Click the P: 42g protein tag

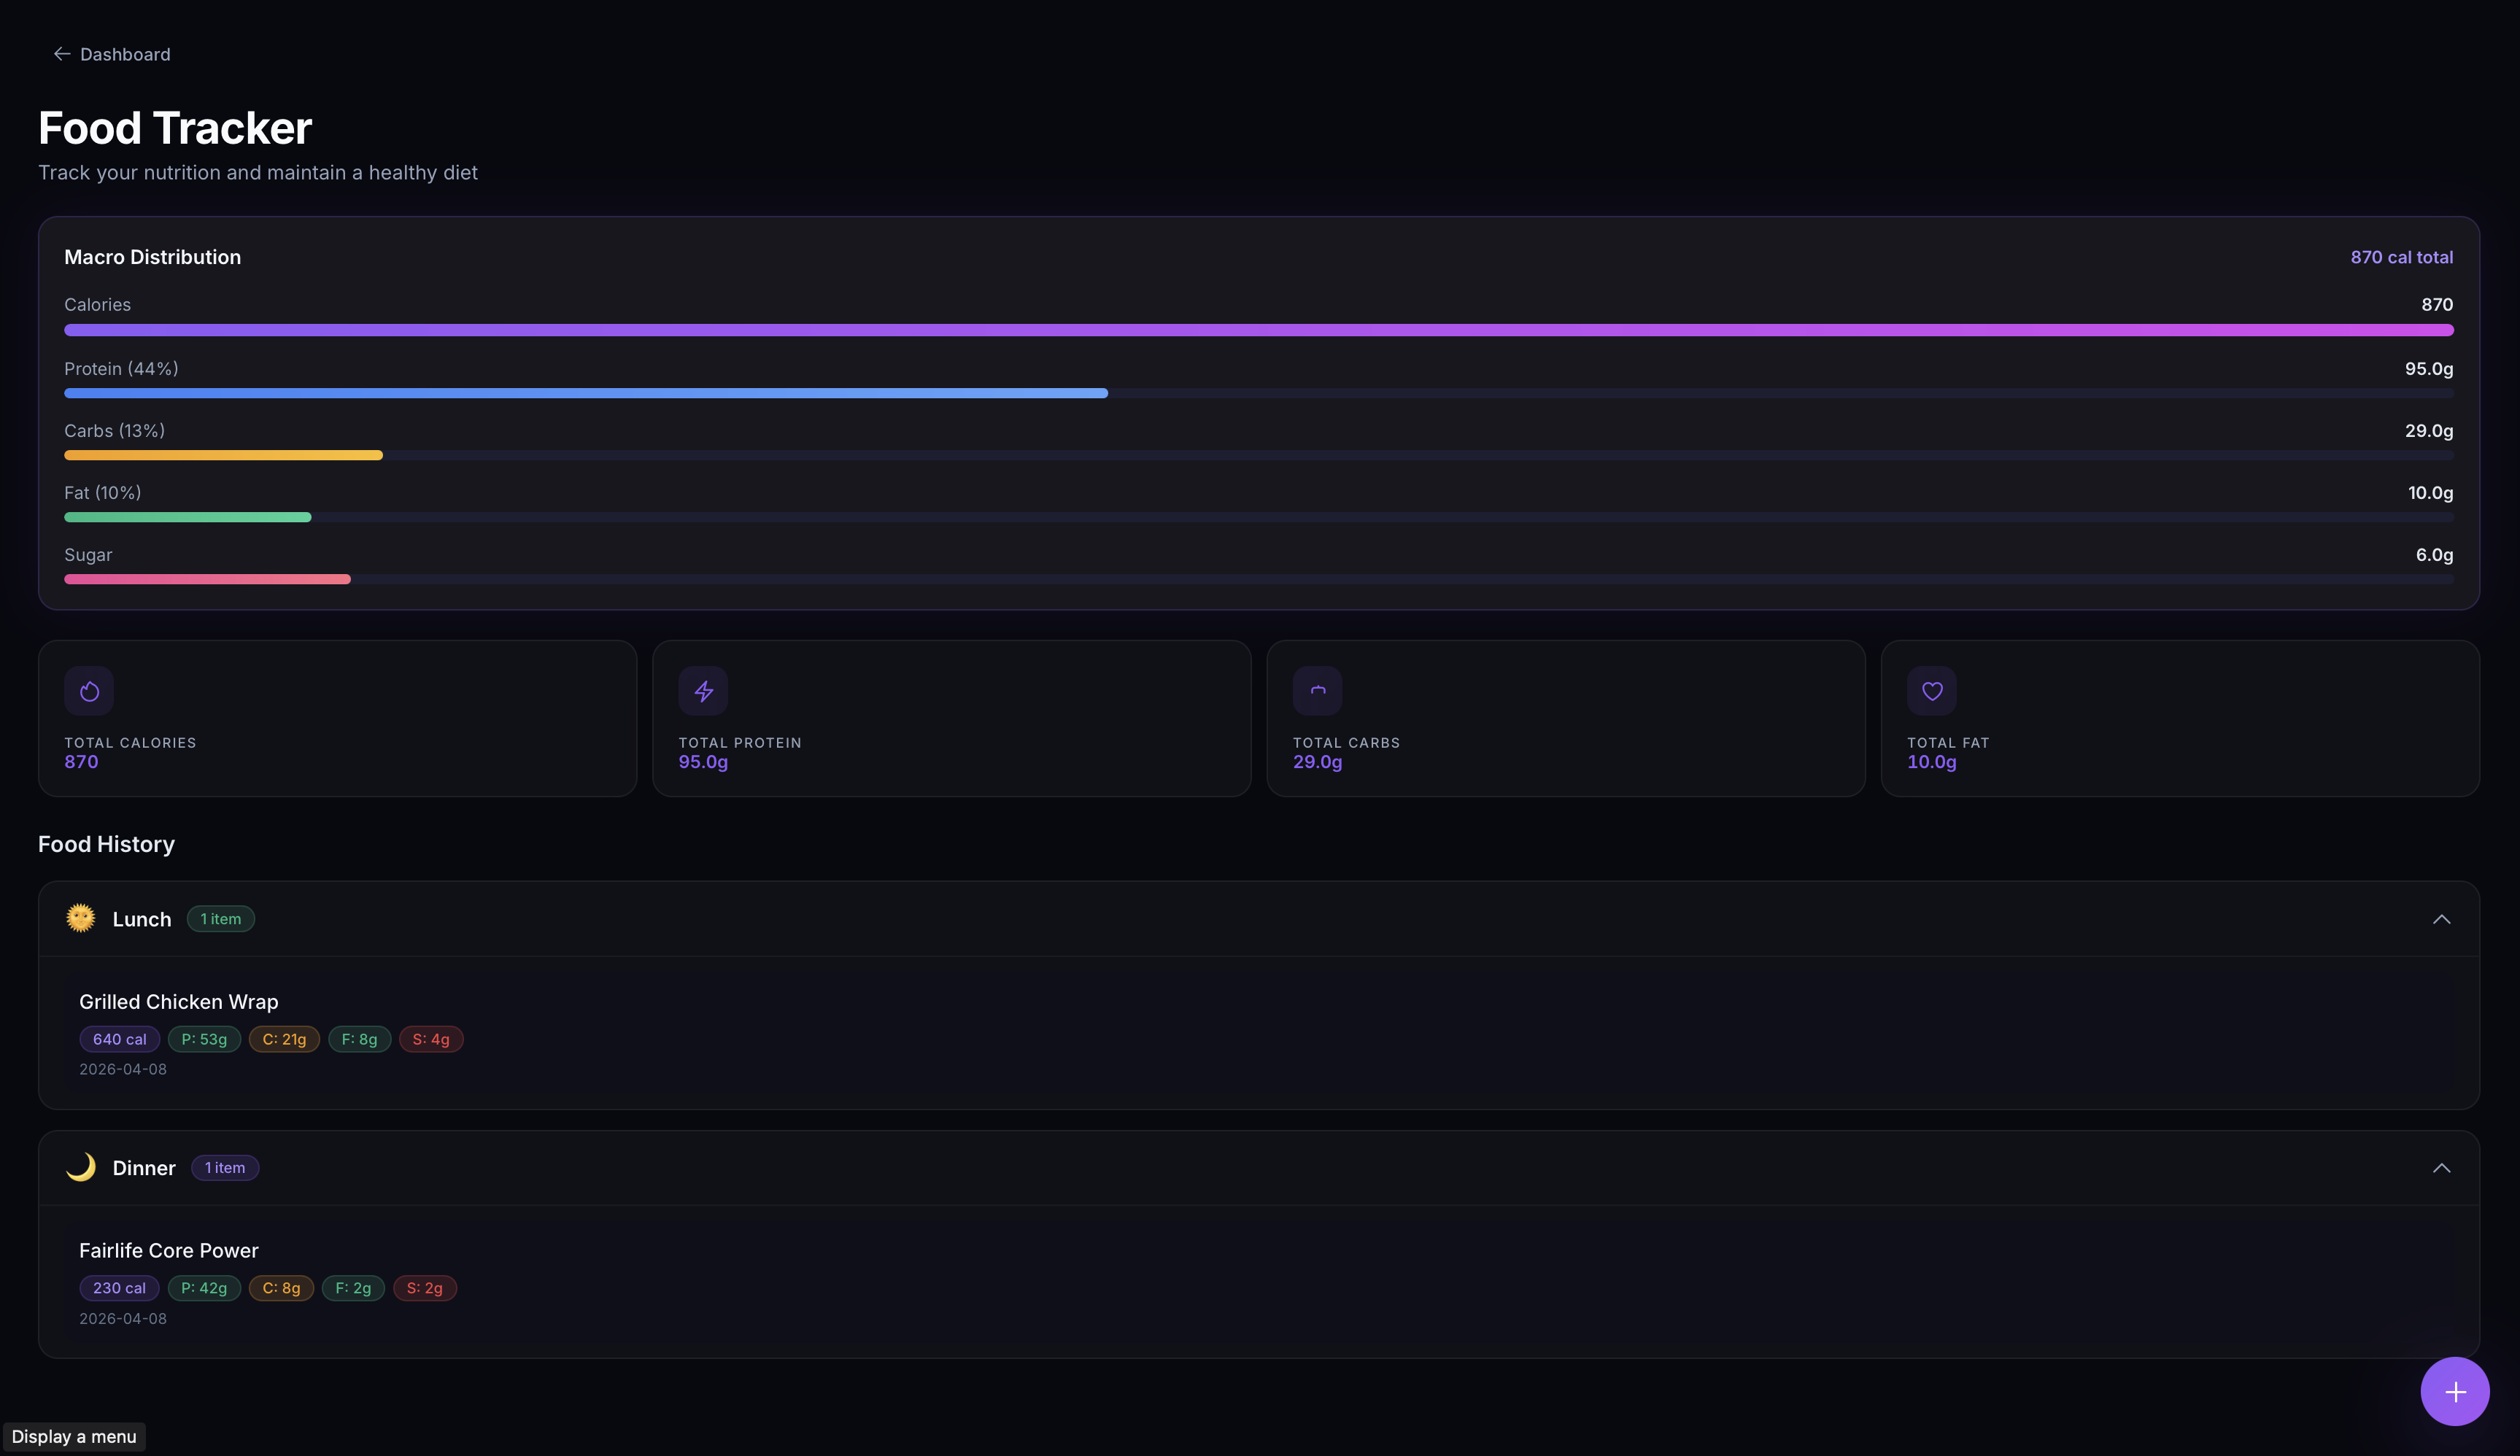coord(204,1288)
